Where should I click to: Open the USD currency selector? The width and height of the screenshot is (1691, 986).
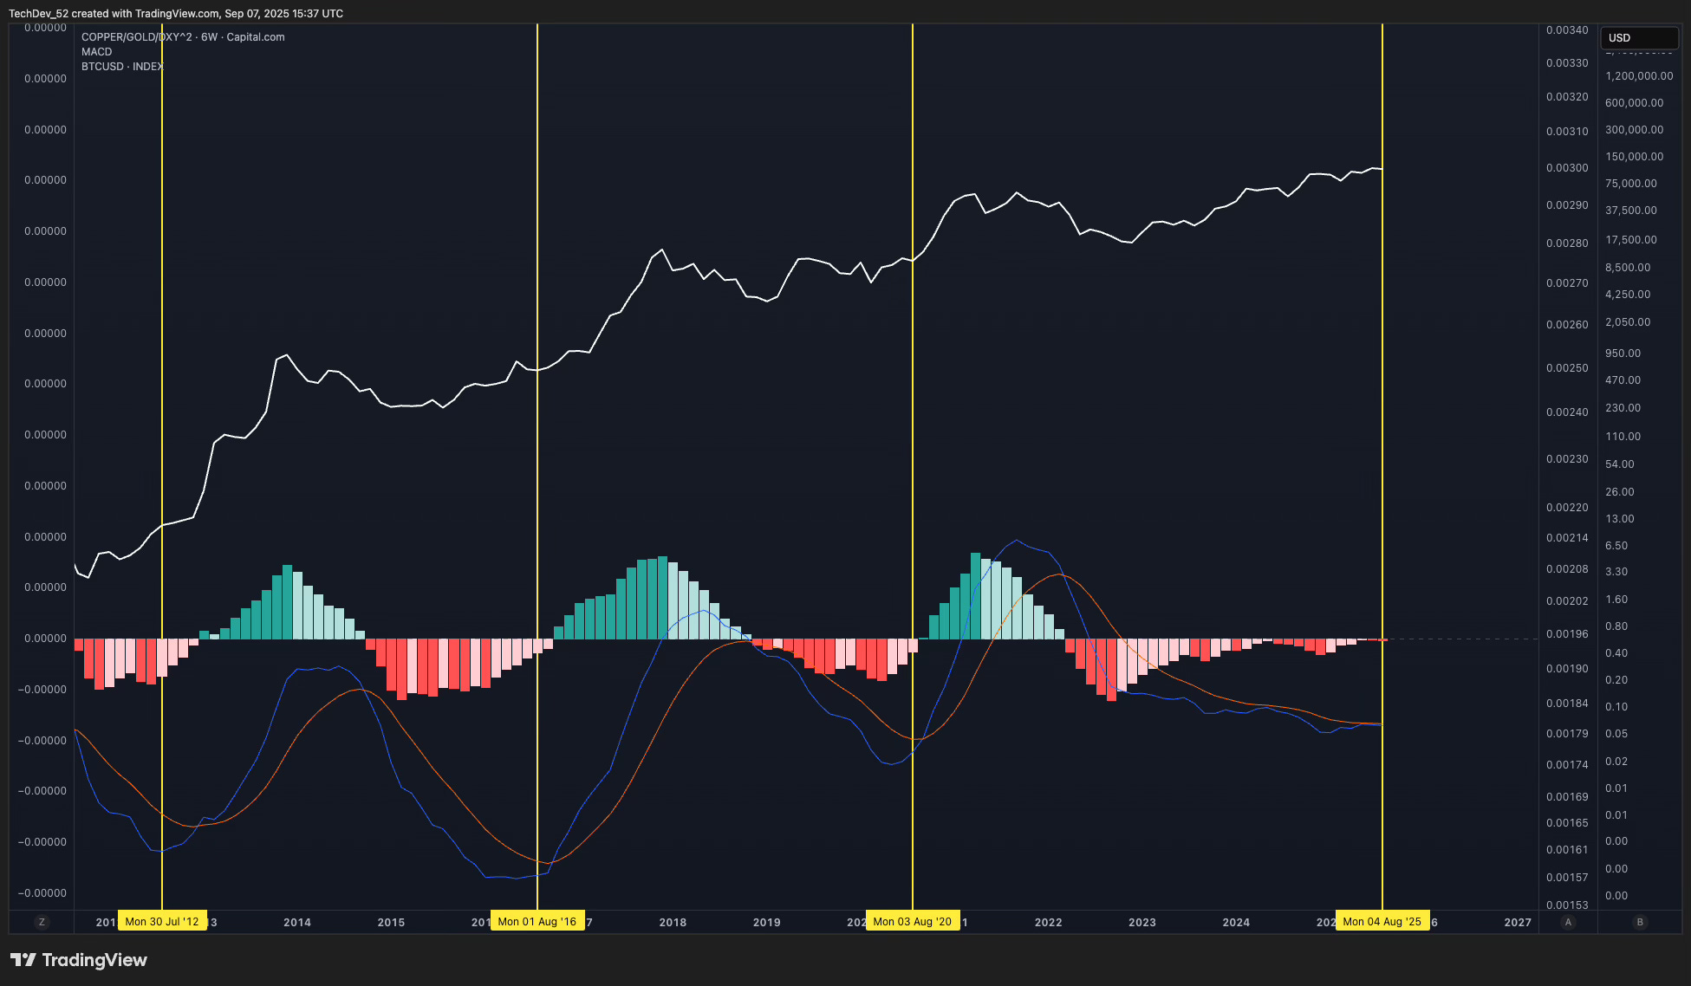[1638, 37]
